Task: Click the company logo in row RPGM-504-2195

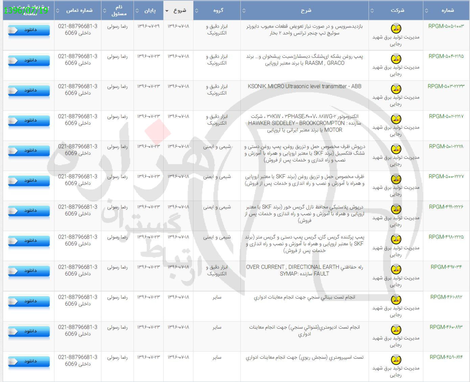Action: (396, 58)
